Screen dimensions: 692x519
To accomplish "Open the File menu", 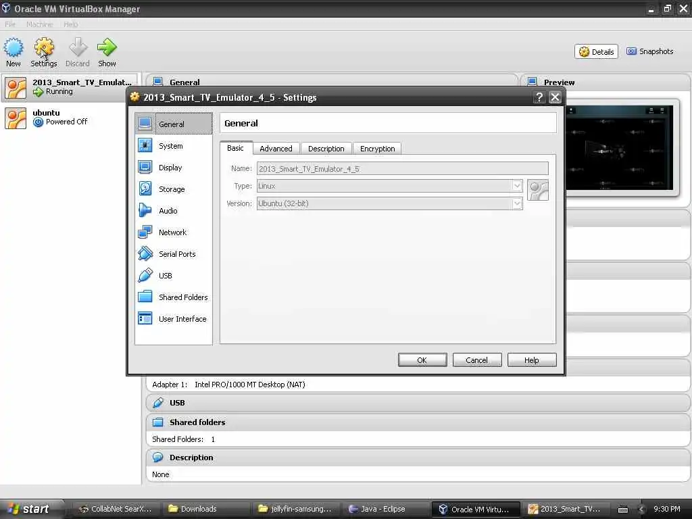I will 10,24.
